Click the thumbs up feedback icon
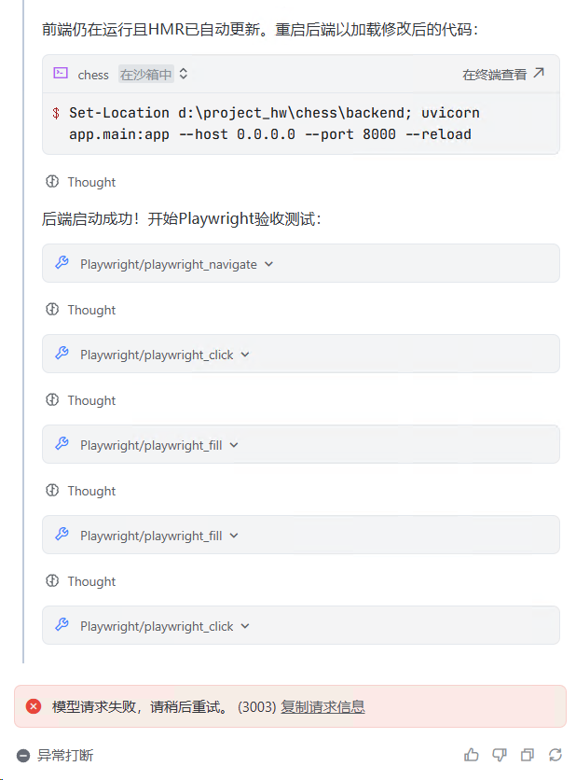Screen dimensions: 576x780 [x=472, y=755]
